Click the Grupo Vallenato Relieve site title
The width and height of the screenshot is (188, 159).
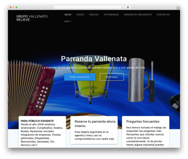[x=32, y=18]
